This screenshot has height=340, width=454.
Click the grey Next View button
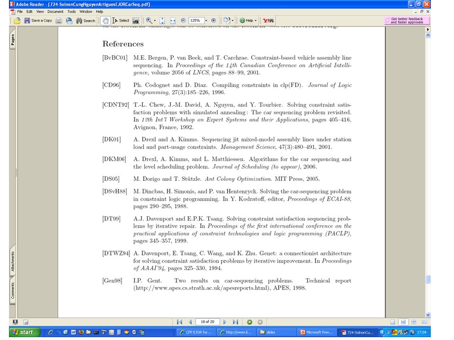pyautogui.click(x=260, y=322)
